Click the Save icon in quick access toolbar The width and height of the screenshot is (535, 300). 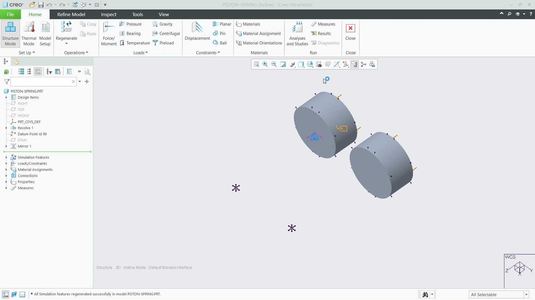(41, 5)
